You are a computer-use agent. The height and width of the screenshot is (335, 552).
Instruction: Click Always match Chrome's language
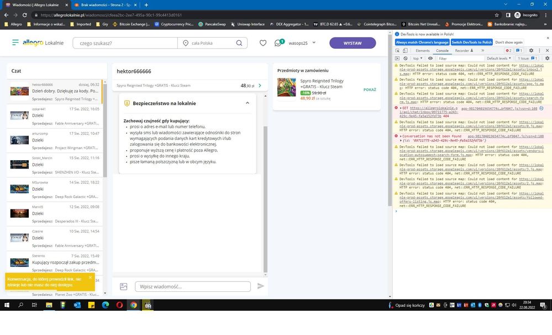[422, 42]
